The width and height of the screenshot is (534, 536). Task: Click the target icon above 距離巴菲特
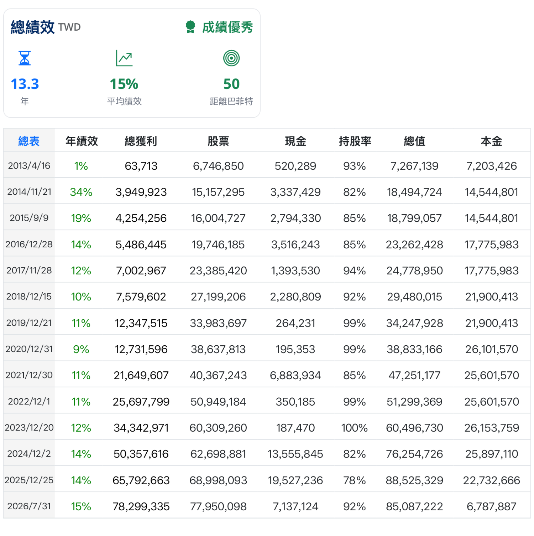pyautogui.click(x=231, y=58)
